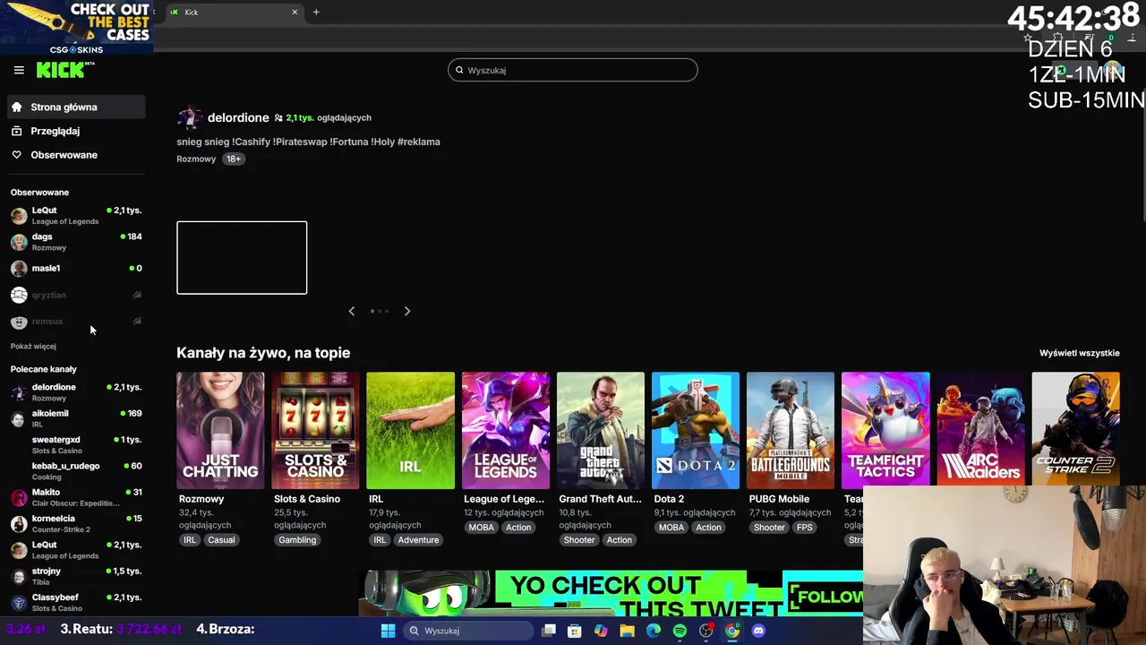1146x645 pixels.
Task: Open masle1 followed channel
Action: tap(76, 268)
